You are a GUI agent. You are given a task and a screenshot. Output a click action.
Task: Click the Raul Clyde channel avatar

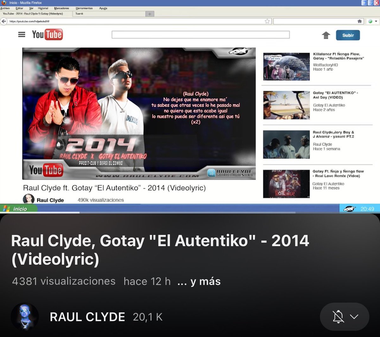point(28,199)
